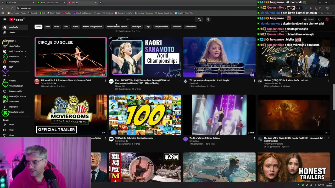The image size is (335, 188).
Task: Select the Oyun filter chip
Action: tap(48, 27)
